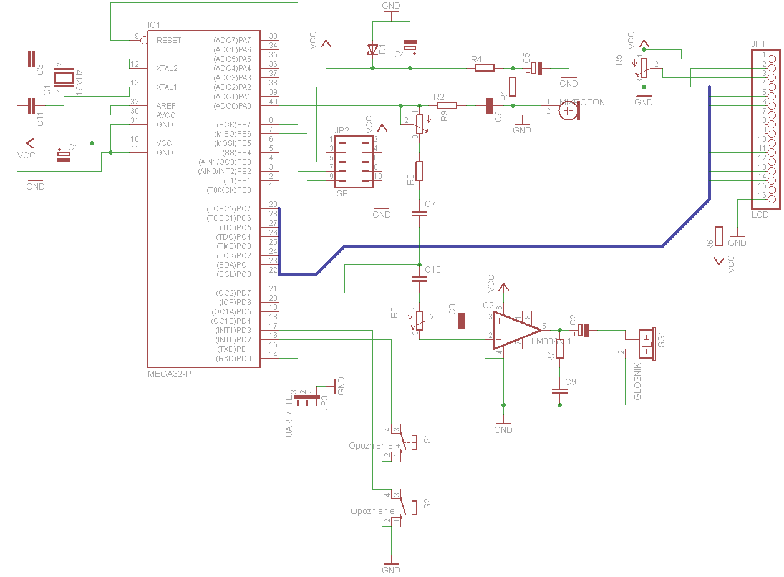Select resistor R7 symbol
Screen dimensions: 784x577
(x=559, y=348)
